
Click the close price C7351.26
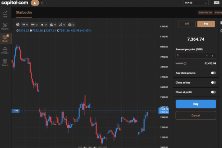(63, 31)
